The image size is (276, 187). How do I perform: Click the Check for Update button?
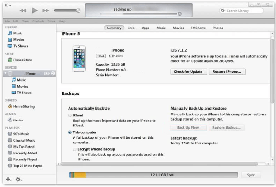point(189,72)
